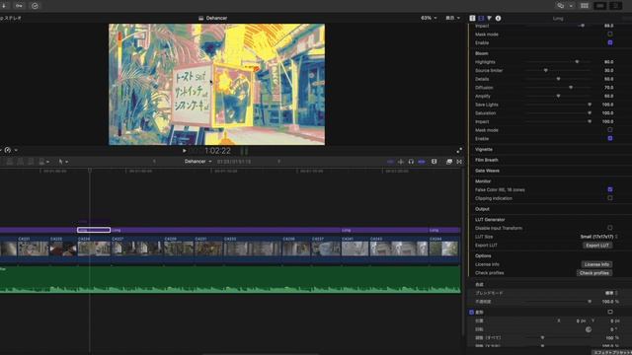This screenshot has height=355, width=632.
Task: Click the connect clip edit button
Action: (x=10, y=162)
